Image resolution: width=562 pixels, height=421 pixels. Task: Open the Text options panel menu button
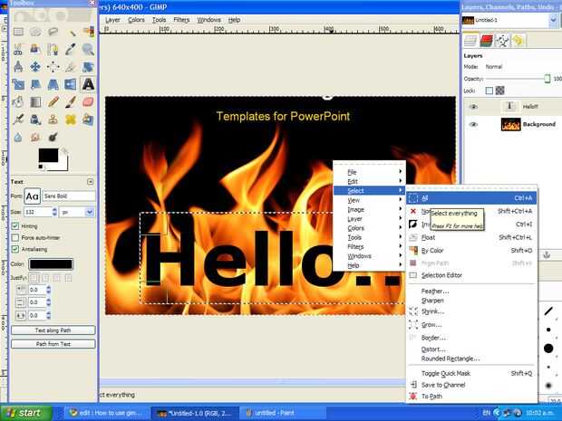(91, 182)
